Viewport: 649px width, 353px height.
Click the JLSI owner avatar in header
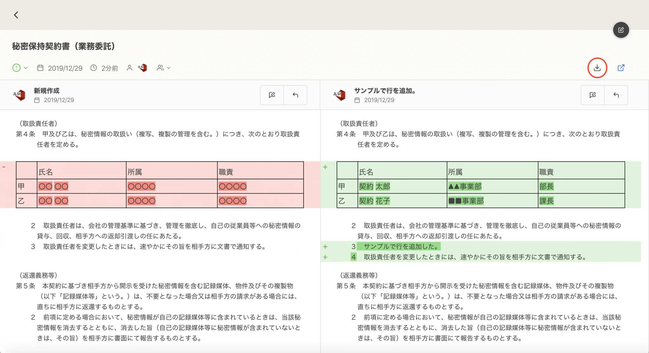pos(143,67)
